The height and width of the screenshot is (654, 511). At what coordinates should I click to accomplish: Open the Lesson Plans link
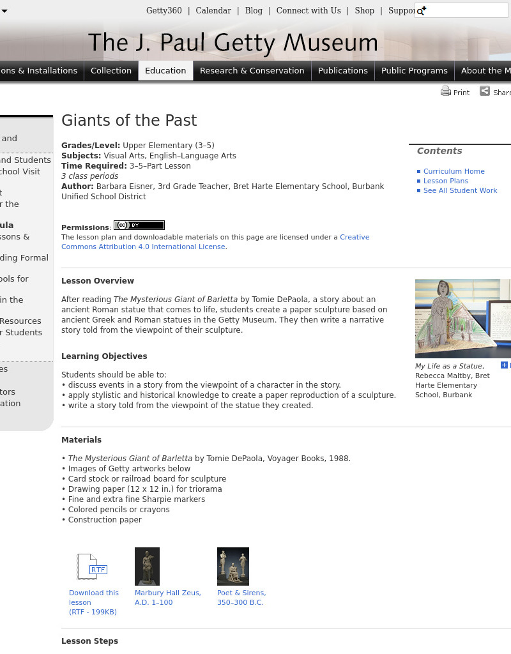click(446, 181)
